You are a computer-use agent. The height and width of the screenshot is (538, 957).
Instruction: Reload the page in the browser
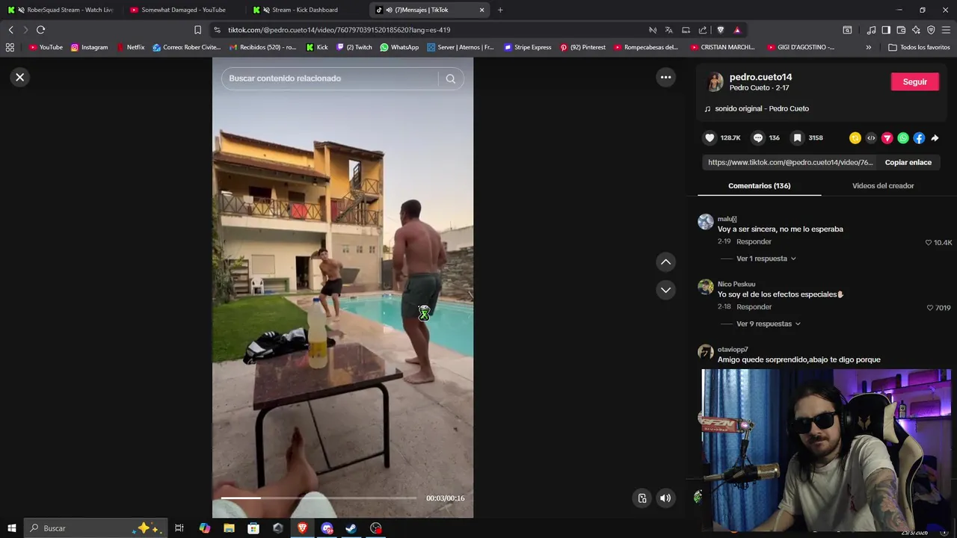pyautogui.click(x=40, y=30)
